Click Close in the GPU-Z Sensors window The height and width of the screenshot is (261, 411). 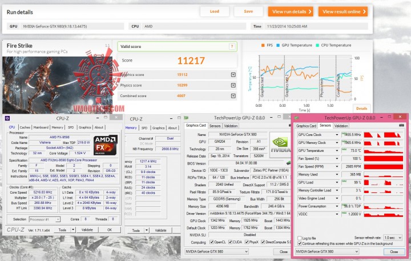394,251
